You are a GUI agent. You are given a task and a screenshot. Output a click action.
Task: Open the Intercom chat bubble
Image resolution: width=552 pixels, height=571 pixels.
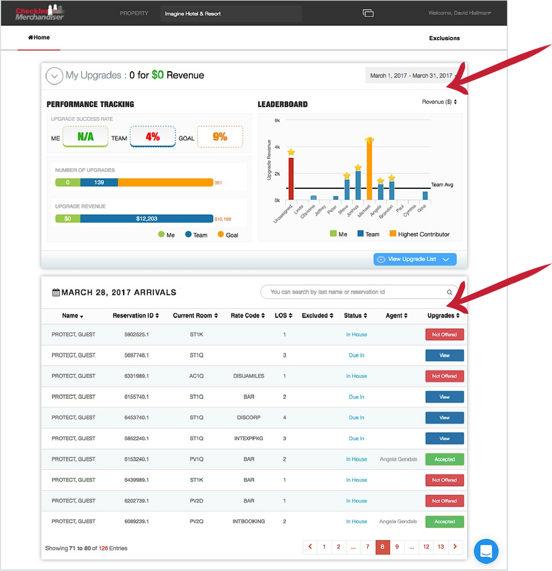pos(486,551)
